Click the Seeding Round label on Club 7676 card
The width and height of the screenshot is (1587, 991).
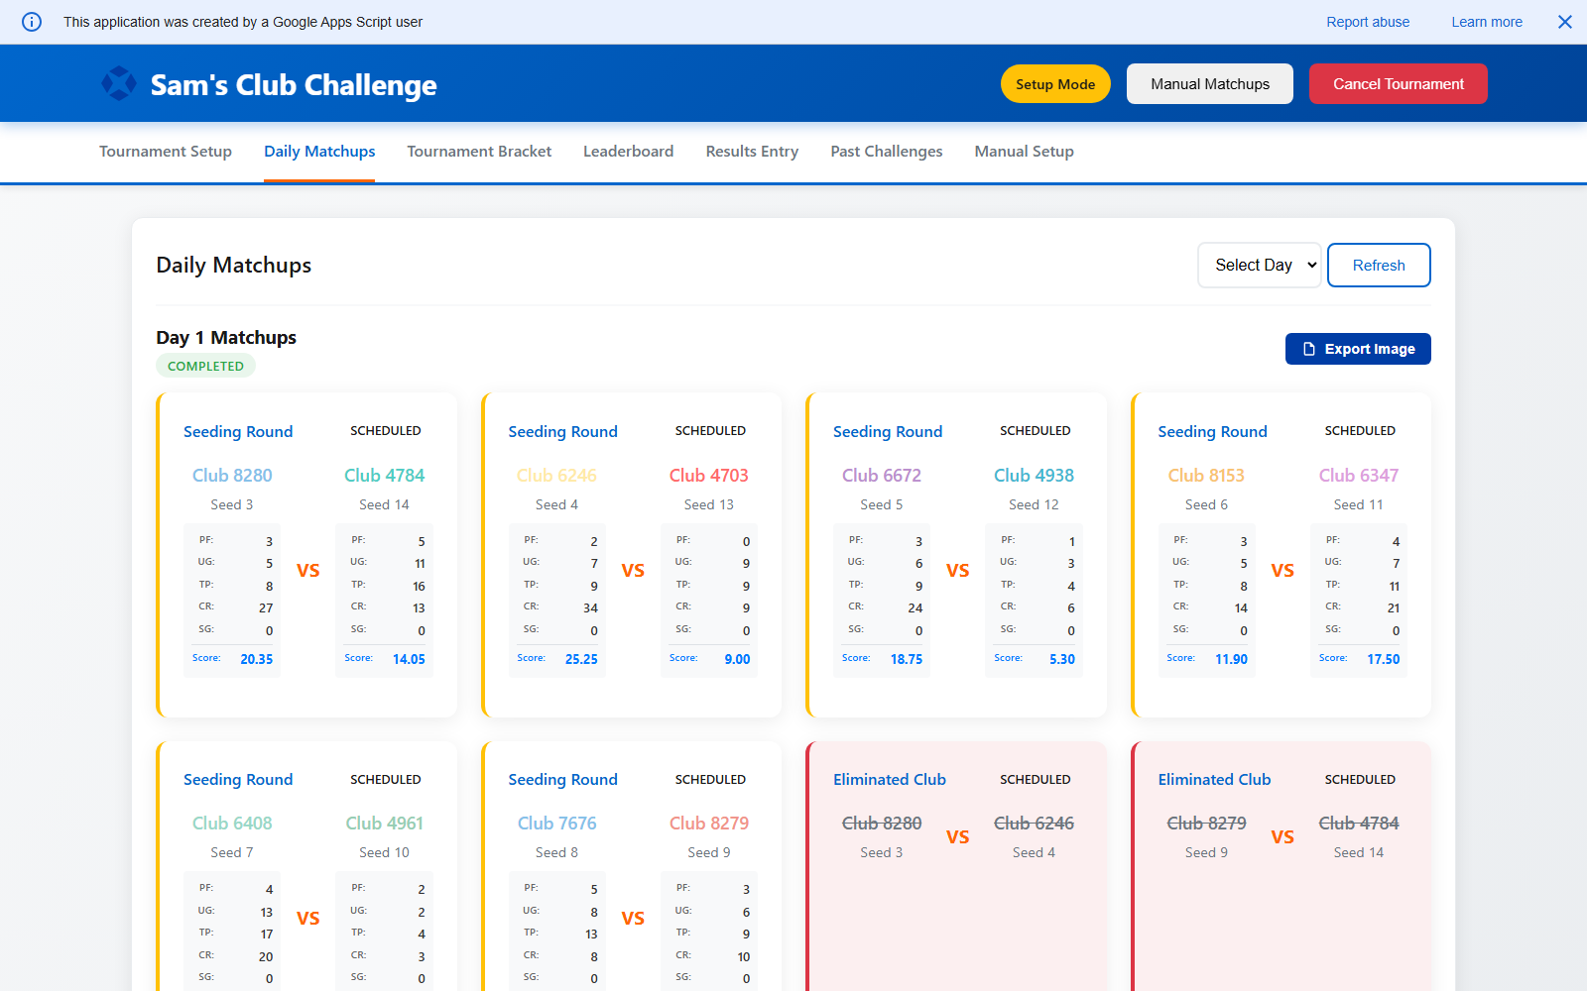tap(562, 779)
